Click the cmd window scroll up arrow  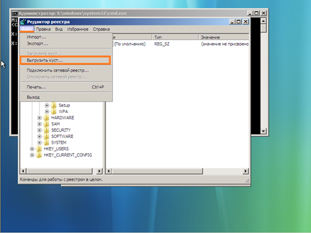click(263, 21)
